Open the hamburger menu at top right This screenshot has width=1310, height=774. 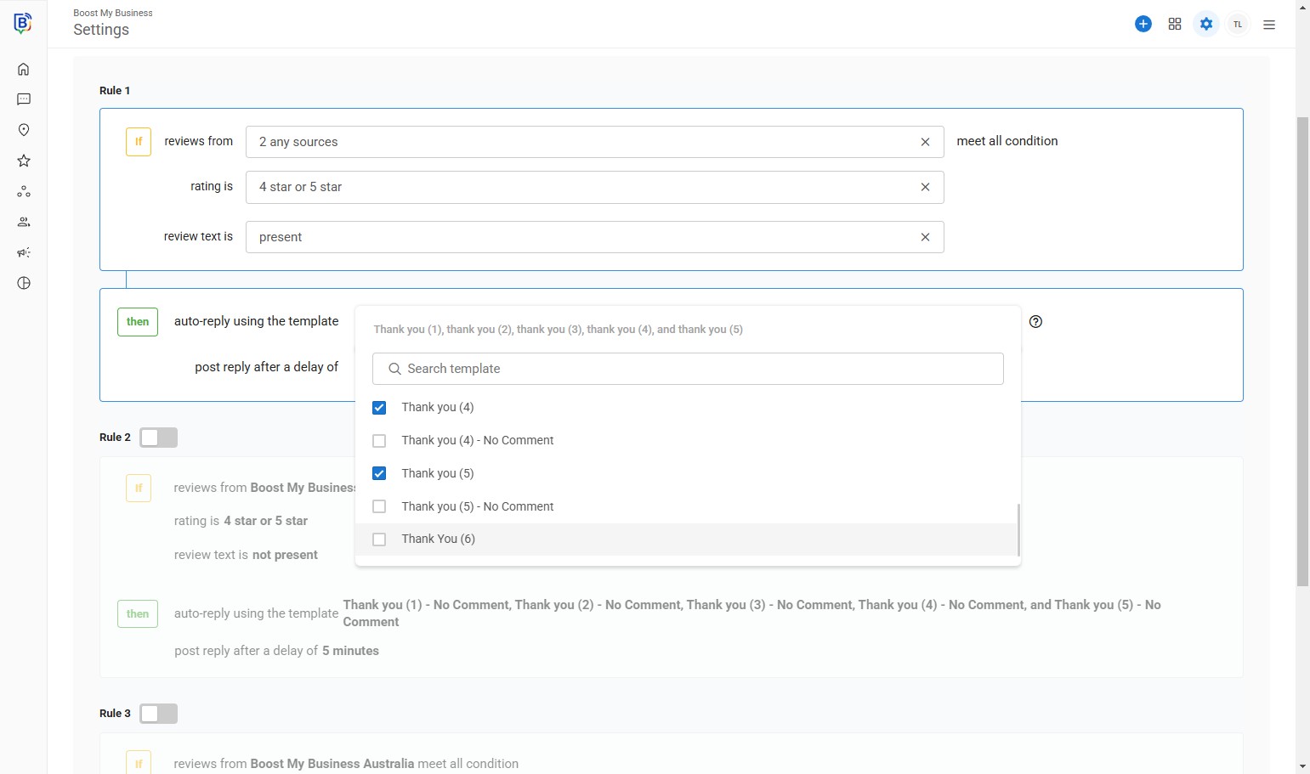[x=1269, y=25]
